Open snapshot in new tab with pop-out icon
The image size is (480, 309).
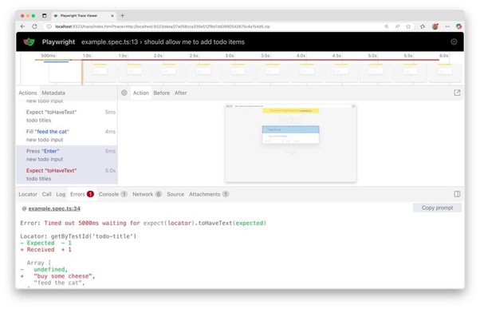point(457,93)
